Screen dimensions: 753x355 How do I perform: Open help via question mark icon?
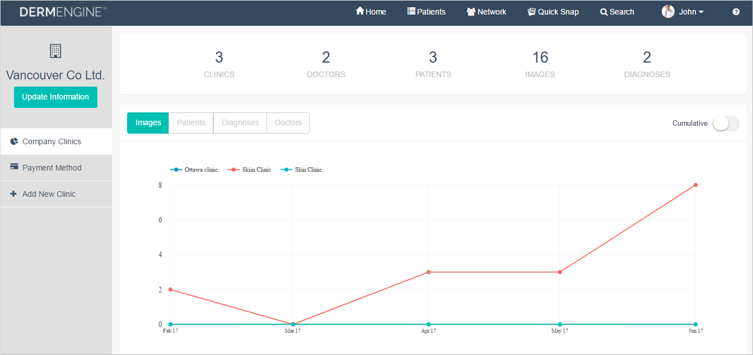[736, 12]
